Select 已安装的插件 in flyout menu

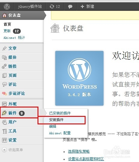coord(60,113)
